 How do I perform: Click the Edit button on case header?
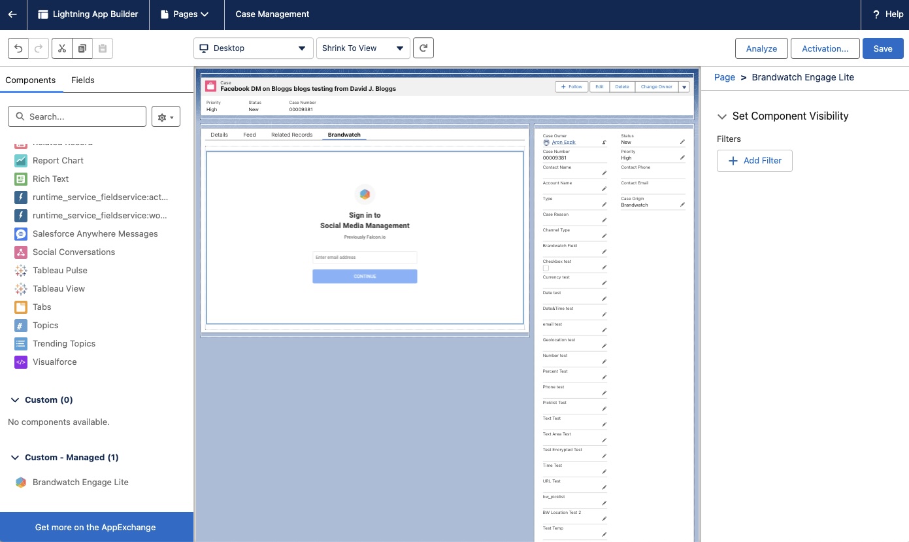pos(599,87)
